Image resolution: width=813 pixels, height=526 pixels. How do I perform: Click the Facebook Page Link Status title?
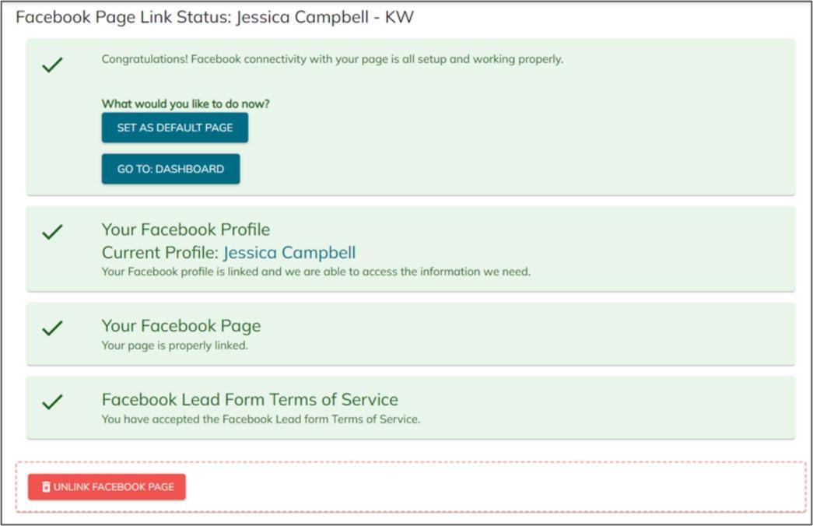click(215, 17)
